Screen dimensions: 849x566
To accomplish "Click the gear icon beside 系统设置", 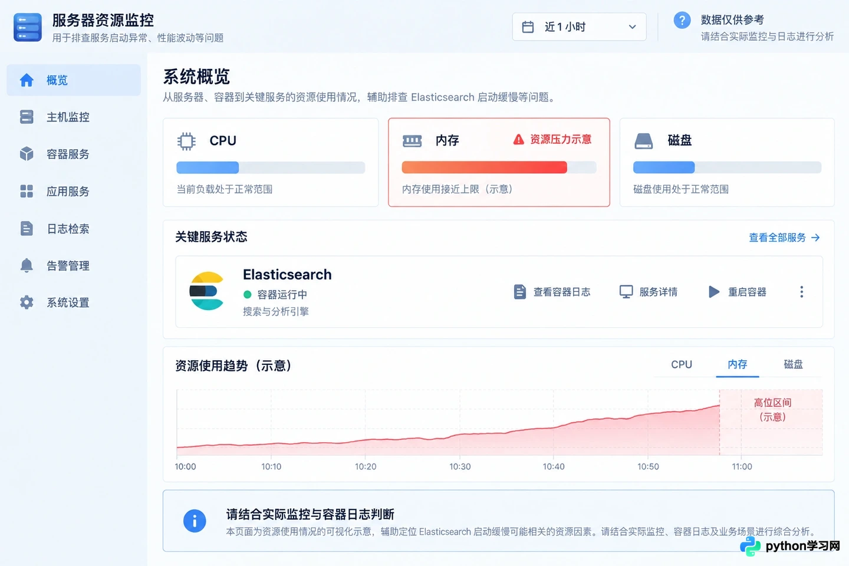I will click(x=27, y=302).
